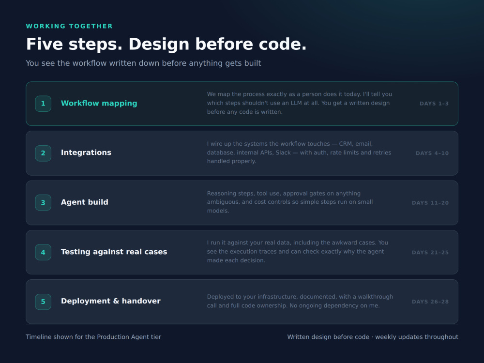Click the DAYS 4-10 label
Screen dimensions: 484x363
(x=432, y=153)
